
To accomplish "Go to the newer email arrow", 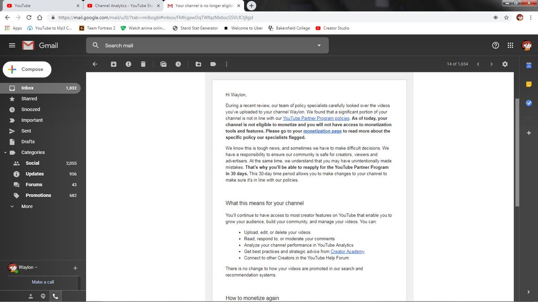I will 478,64.
